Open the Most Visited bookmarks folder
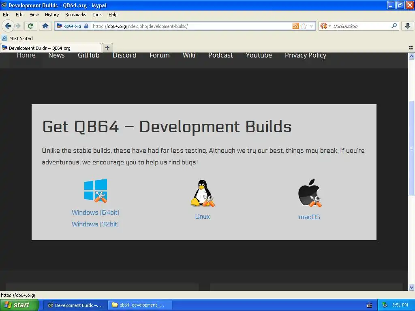 [x=17, y=38]
